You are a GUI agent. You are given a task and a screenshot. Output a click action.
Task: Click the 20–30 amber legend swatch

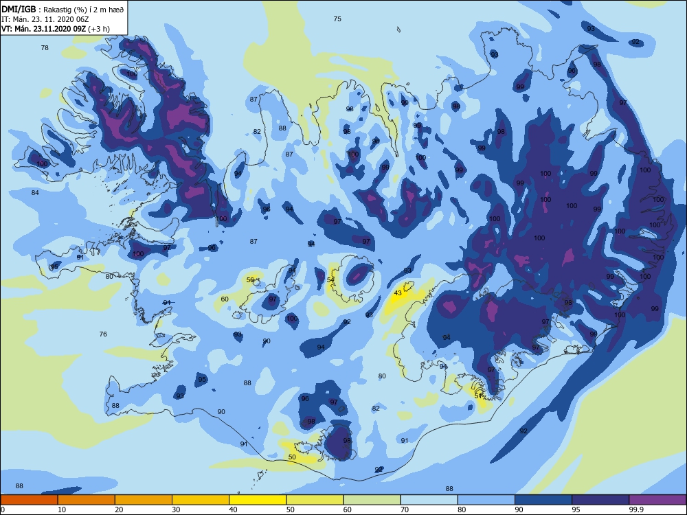coord(144,500)
